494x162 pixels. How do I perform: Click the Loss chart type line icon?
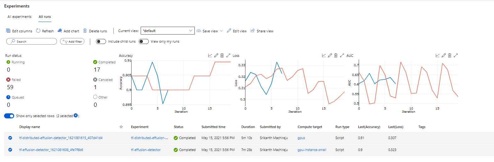pyautogui.click(x=324, y=56)
